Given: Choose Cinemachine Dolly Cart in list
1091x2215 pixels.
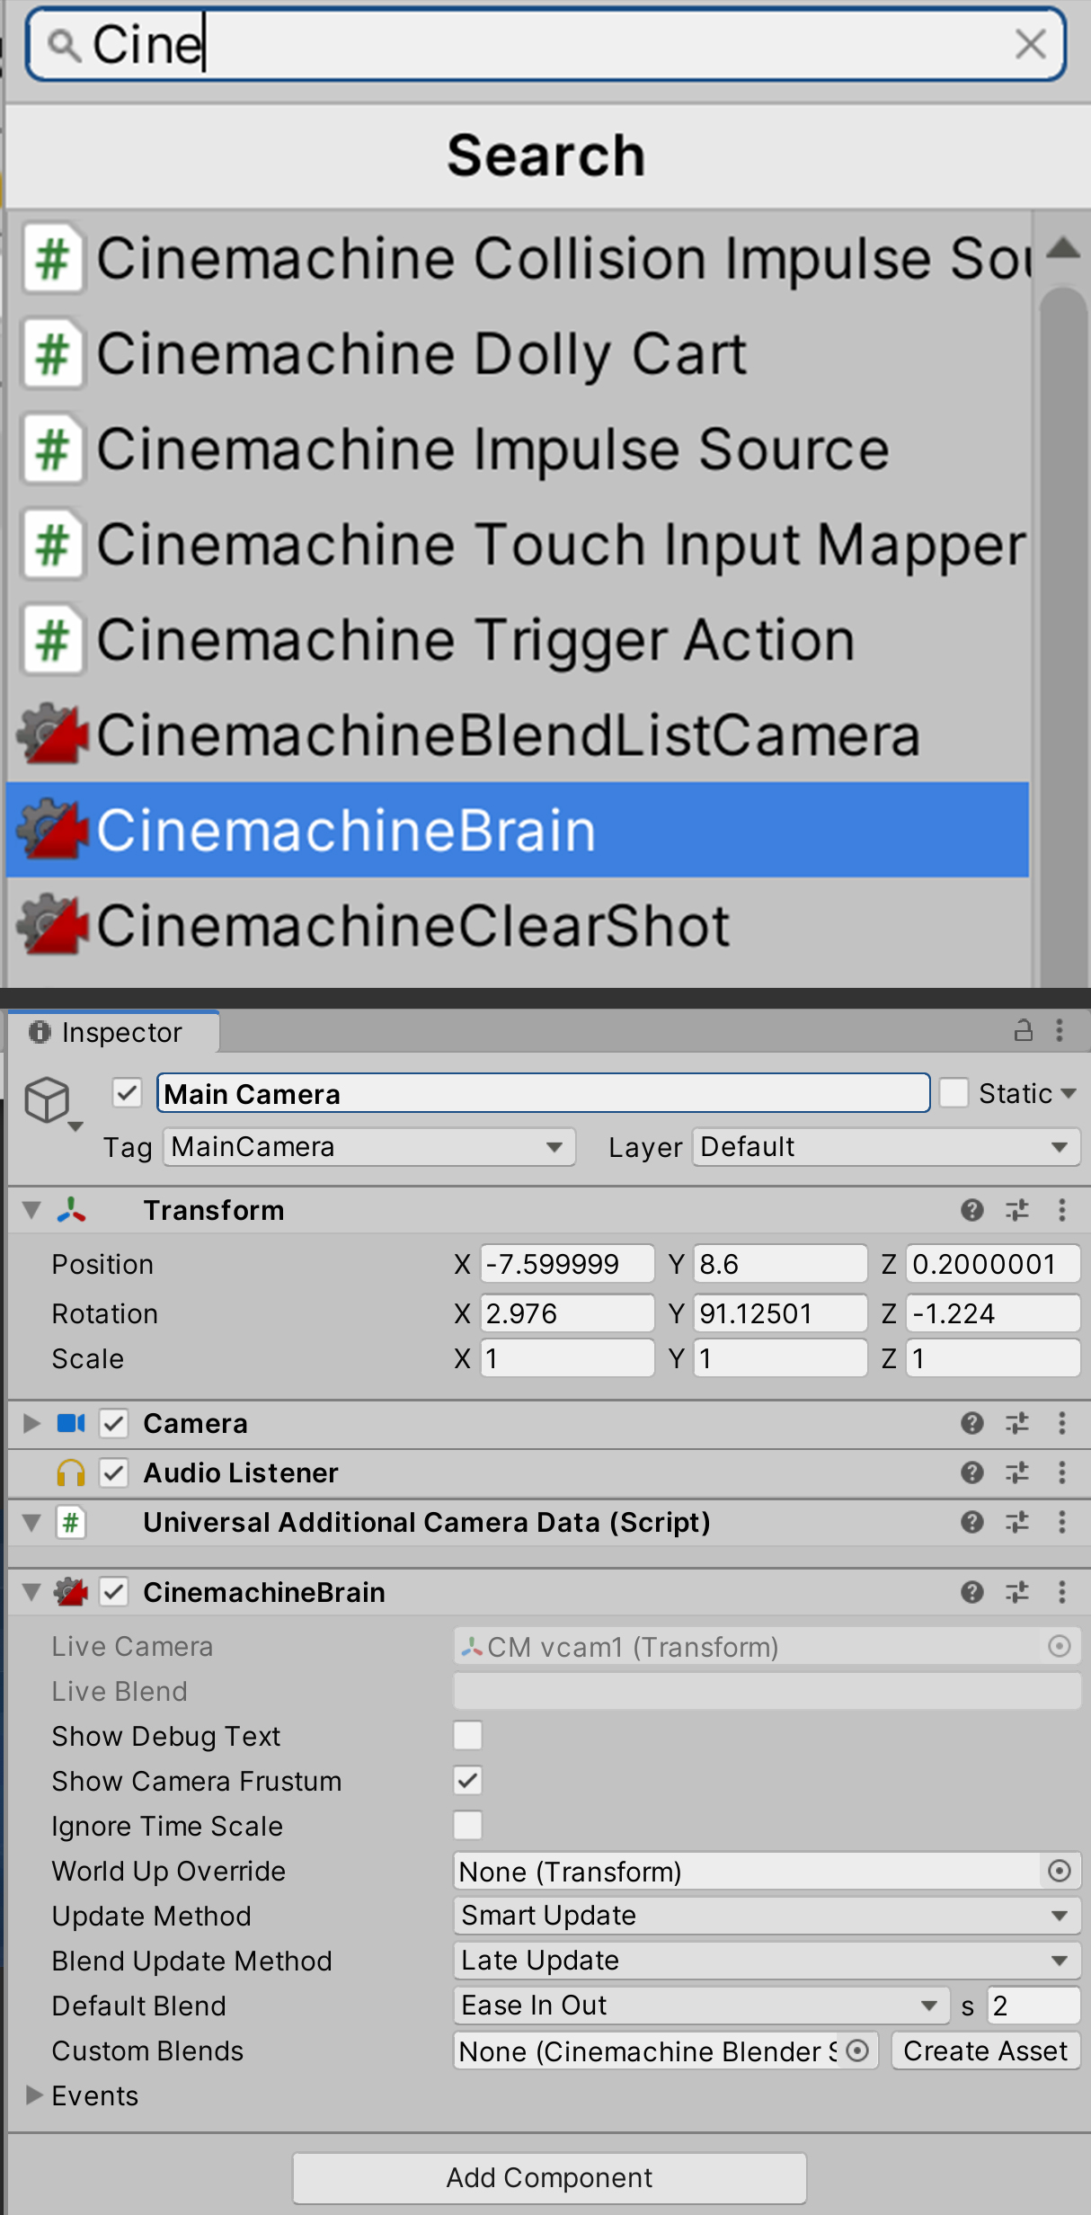Looking at the screenshot, I should tap(421, 353).
